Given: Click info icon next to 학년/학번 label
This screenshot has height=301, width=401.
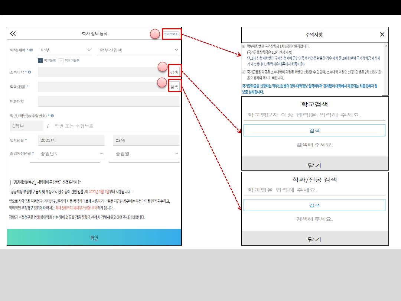Looking at the screenshot, I should point(51,116).
